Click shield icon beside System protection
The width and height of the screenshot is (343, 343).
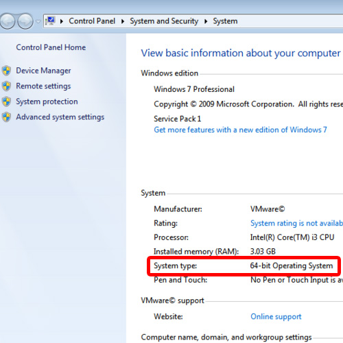pyautogui.click(x=7, y=102)
